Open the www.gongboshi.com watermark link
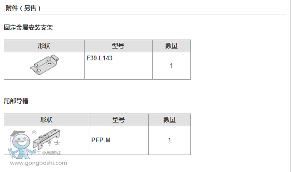The width and height of the screenshot is (292, 172). click(x=38, y=163)
